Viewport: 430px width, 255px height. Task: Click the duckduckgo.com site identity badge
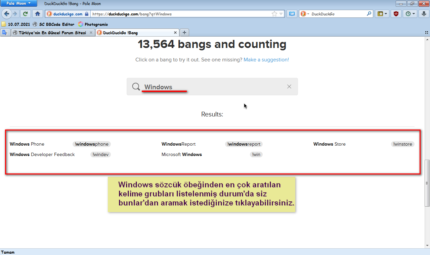pos(68,14)
